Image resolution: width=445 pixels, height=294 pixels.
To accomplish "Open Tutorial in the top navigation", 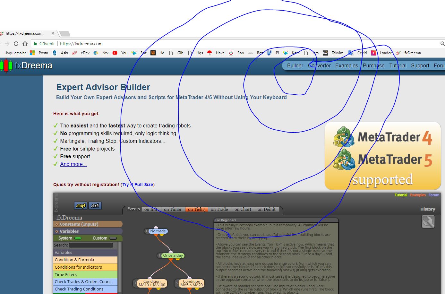I will (398, 65).
